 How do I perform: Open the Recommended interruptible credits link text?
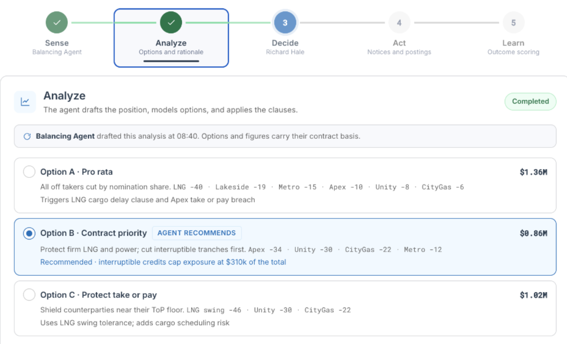tap(163, 262)
